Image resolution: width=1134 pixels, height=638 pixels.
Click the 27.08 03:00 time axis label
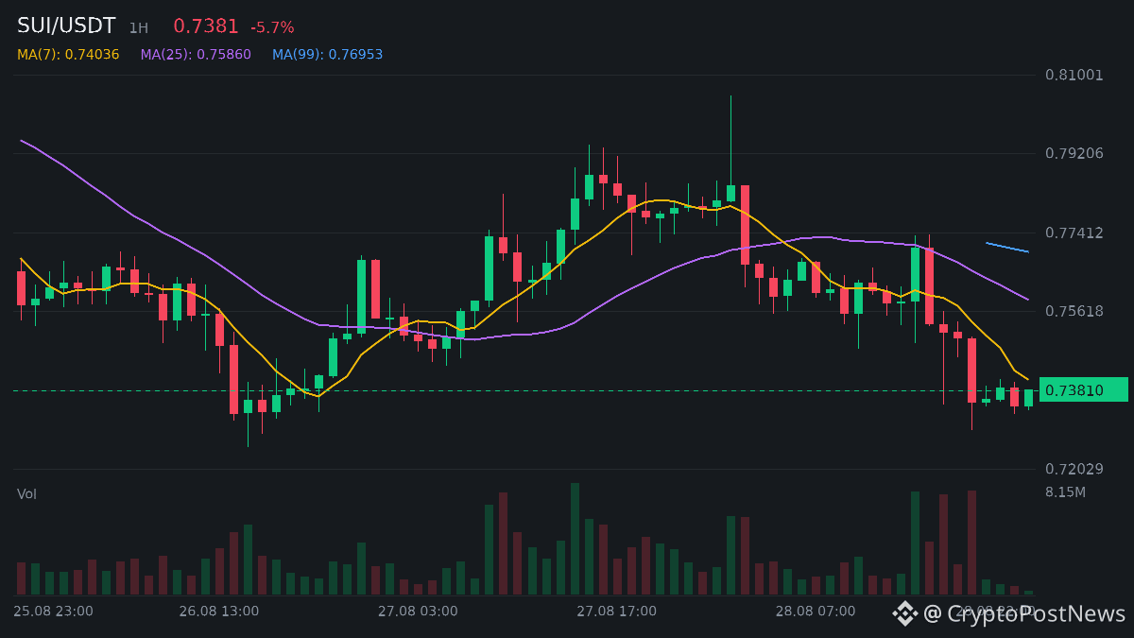pyautogui.click(x=418, y=612)
